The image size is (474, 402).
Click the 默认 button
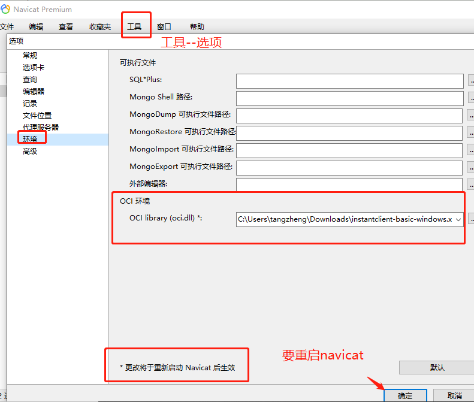tap(437, 367)
